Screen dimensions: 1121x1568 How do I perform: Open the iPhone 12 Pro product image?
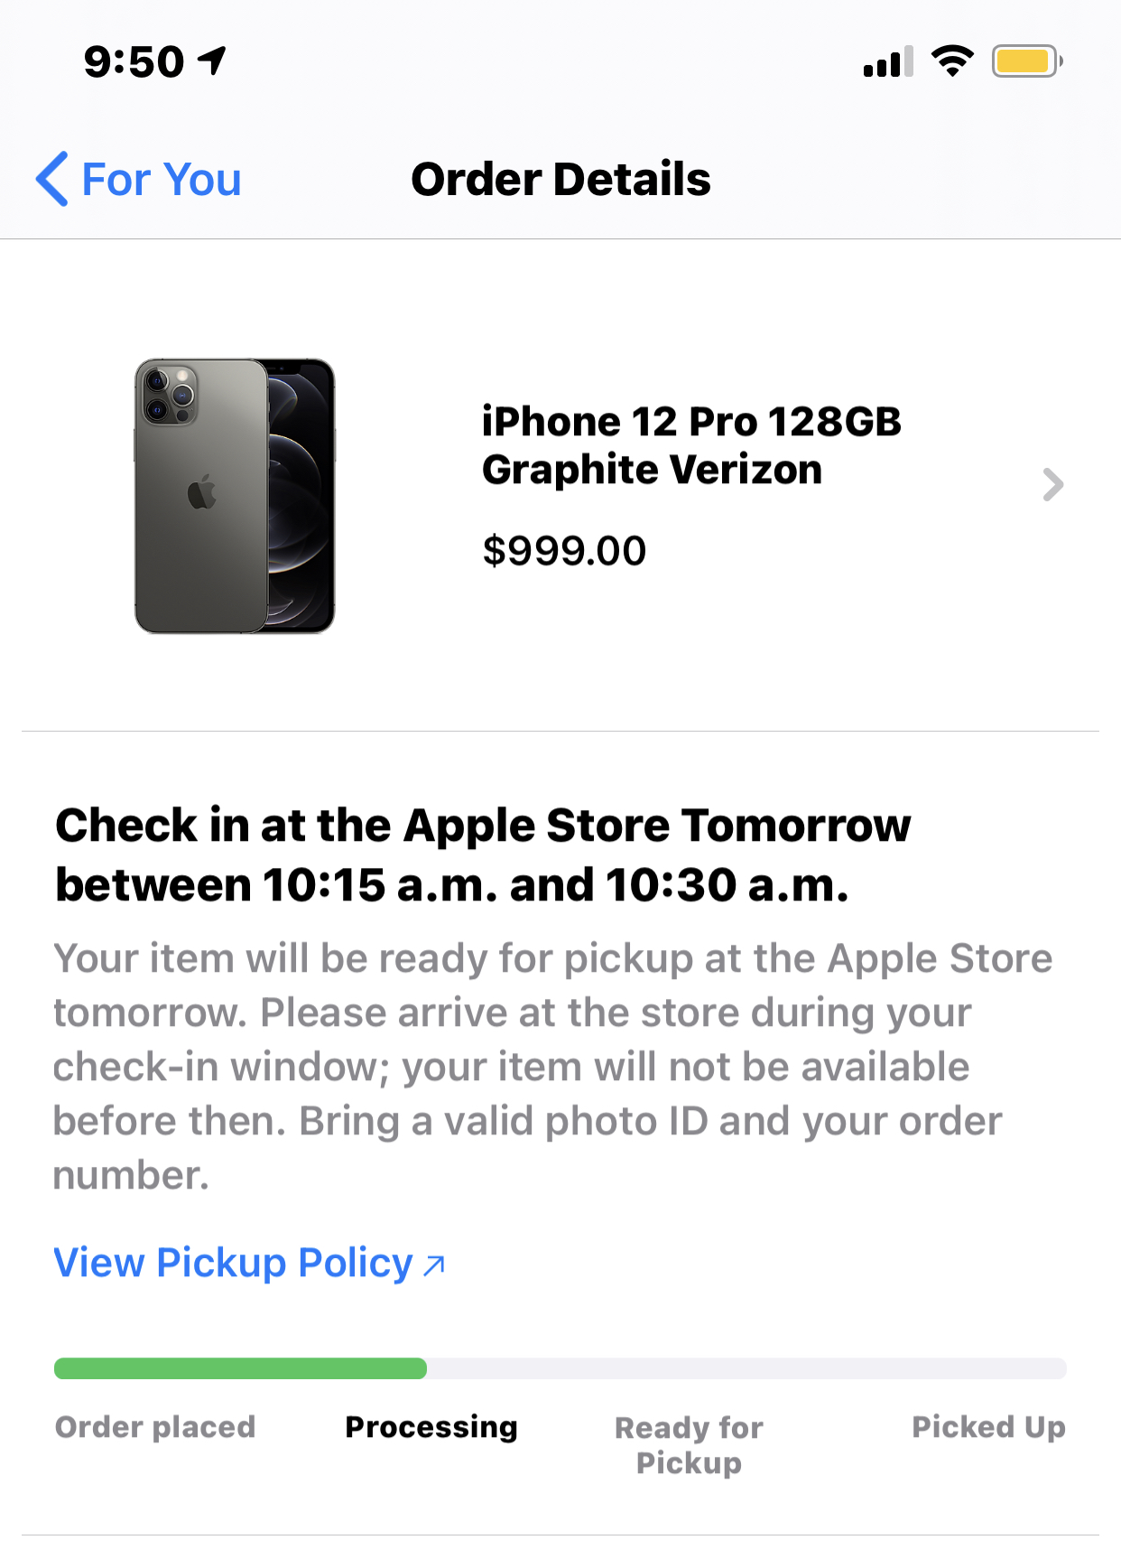pos(235,496)
